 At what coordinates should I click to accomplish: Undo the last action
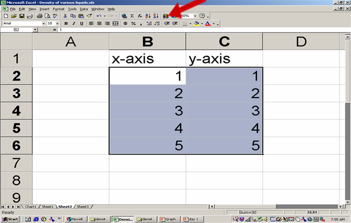click(99, 16)
